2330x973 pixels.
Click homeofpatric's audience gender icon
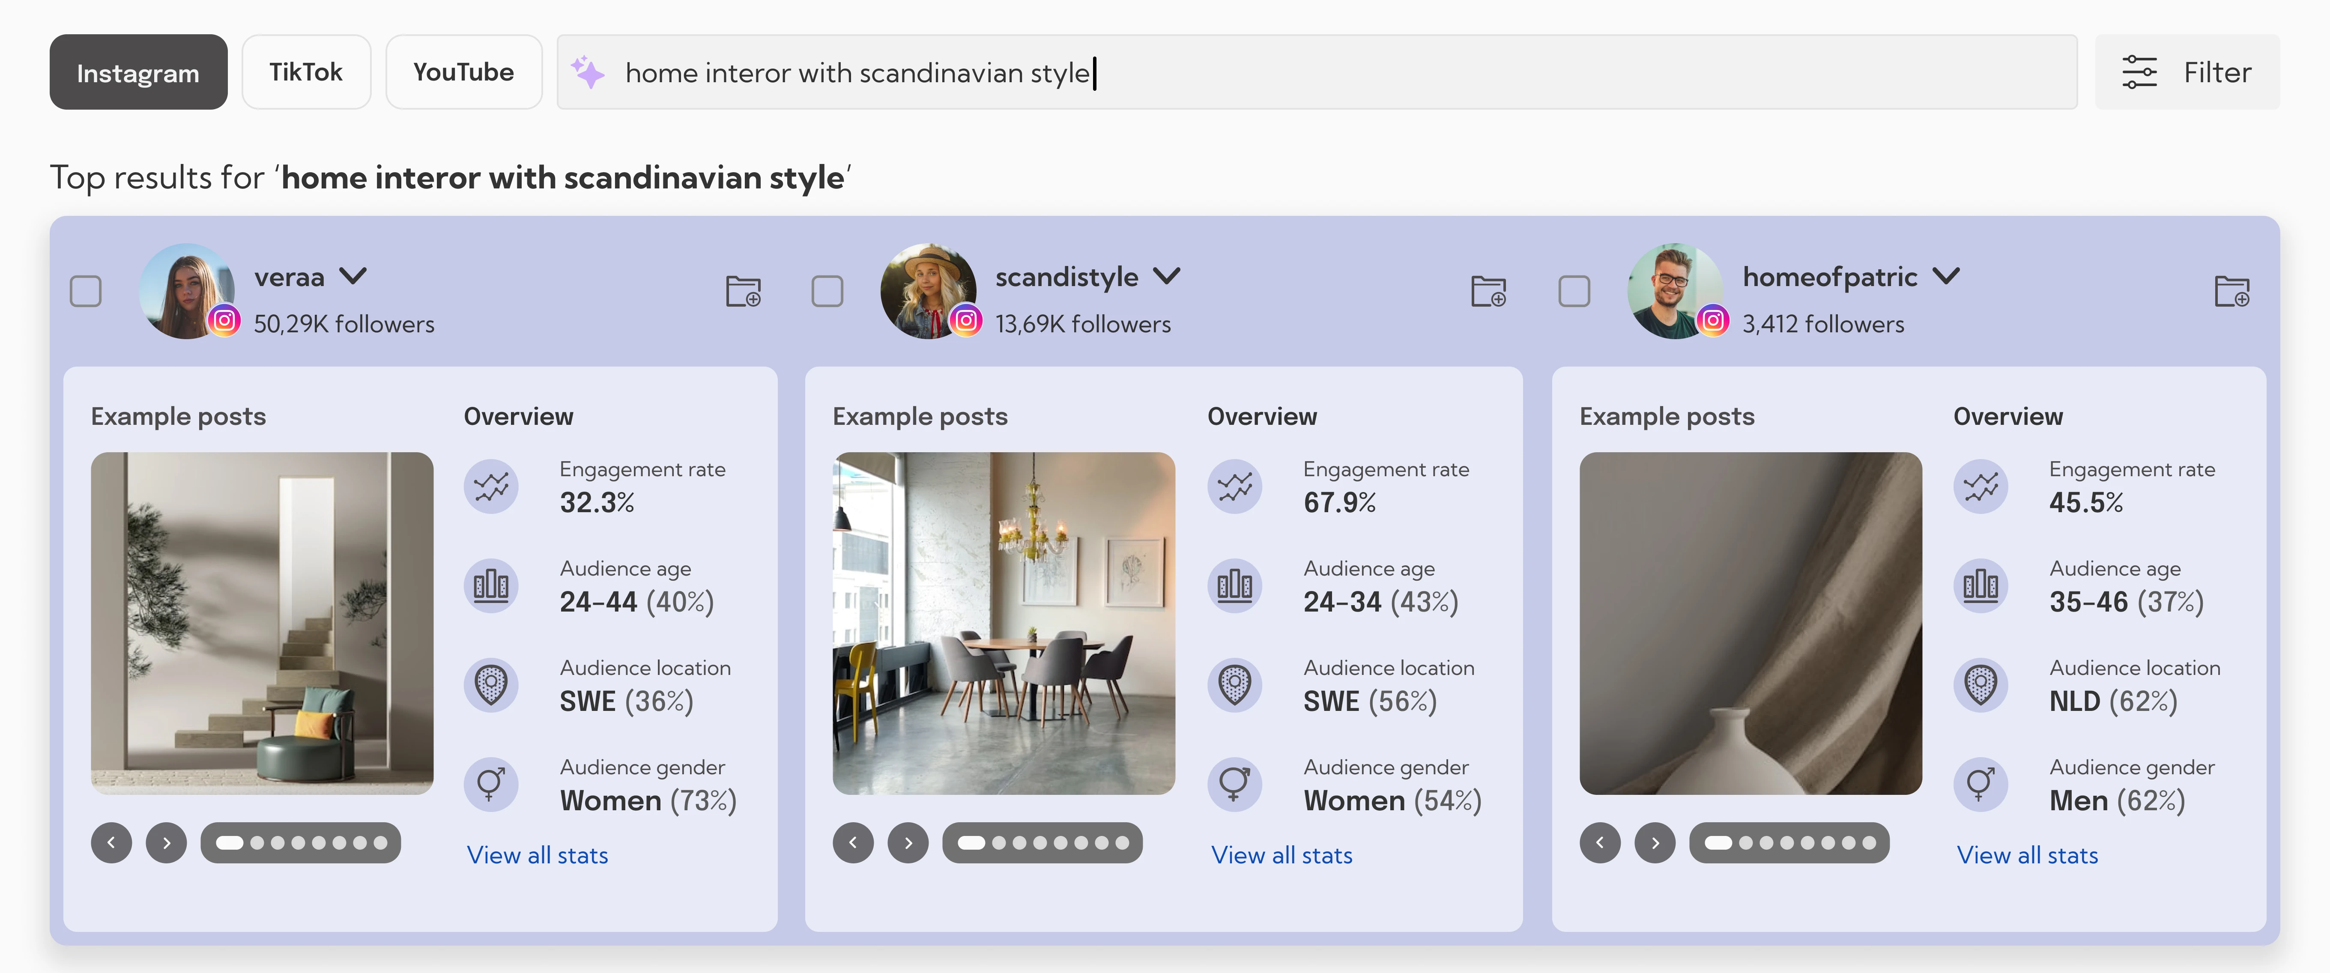[x=1981, y=783]
